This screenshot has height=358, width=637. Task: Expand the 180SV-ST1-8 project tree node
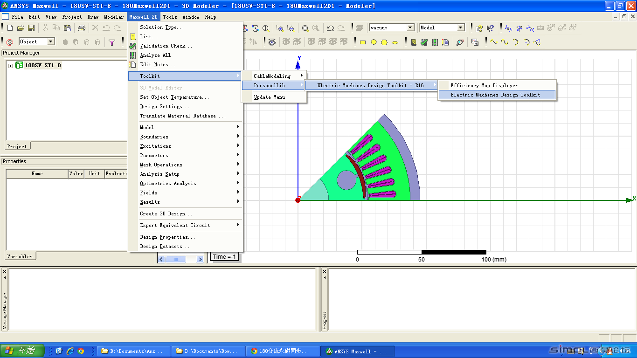coord(11,66)
